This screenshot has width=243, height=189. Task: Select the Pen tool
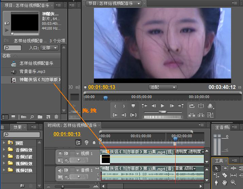click(x=216, y=183)
